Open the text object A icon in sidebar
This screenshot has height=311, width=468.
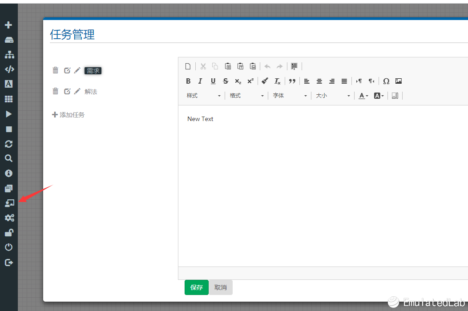(x=8, y=84)
